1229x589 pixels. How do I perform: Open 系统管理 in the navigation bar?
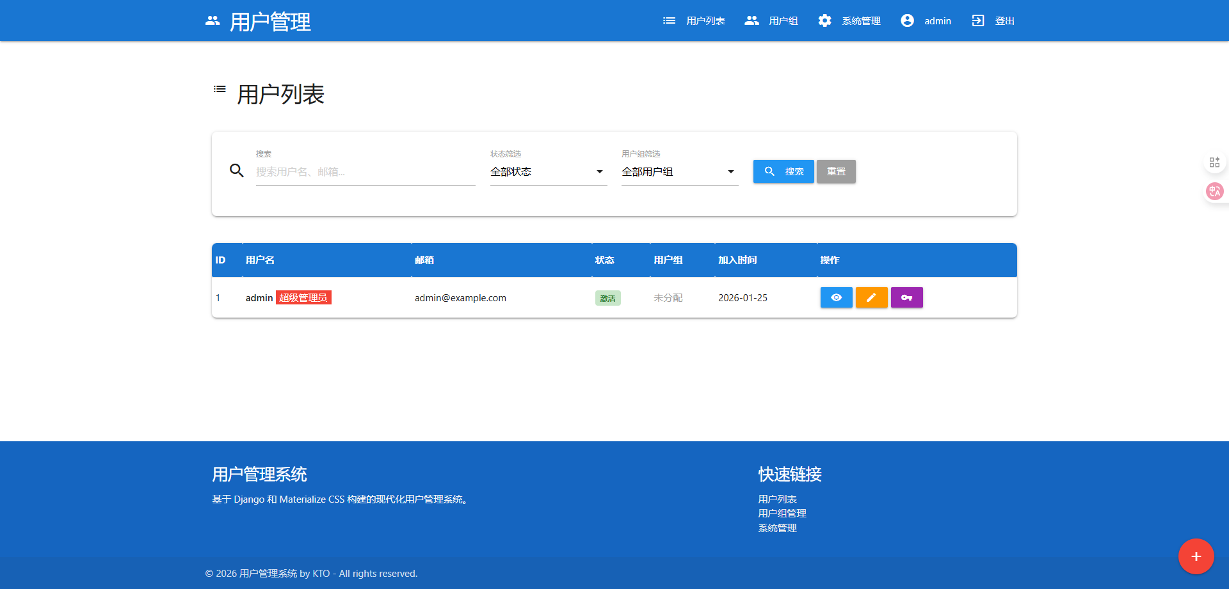(849, 21)
